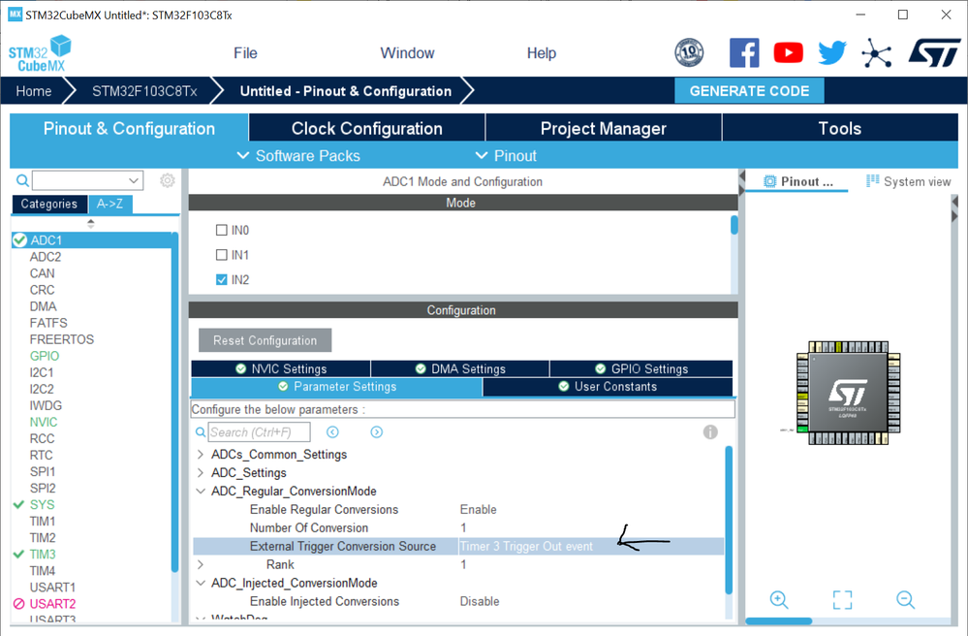The image size is (968, 636).
Task: Select TIM3 in peripheral list
Action: tap(43, 555)
